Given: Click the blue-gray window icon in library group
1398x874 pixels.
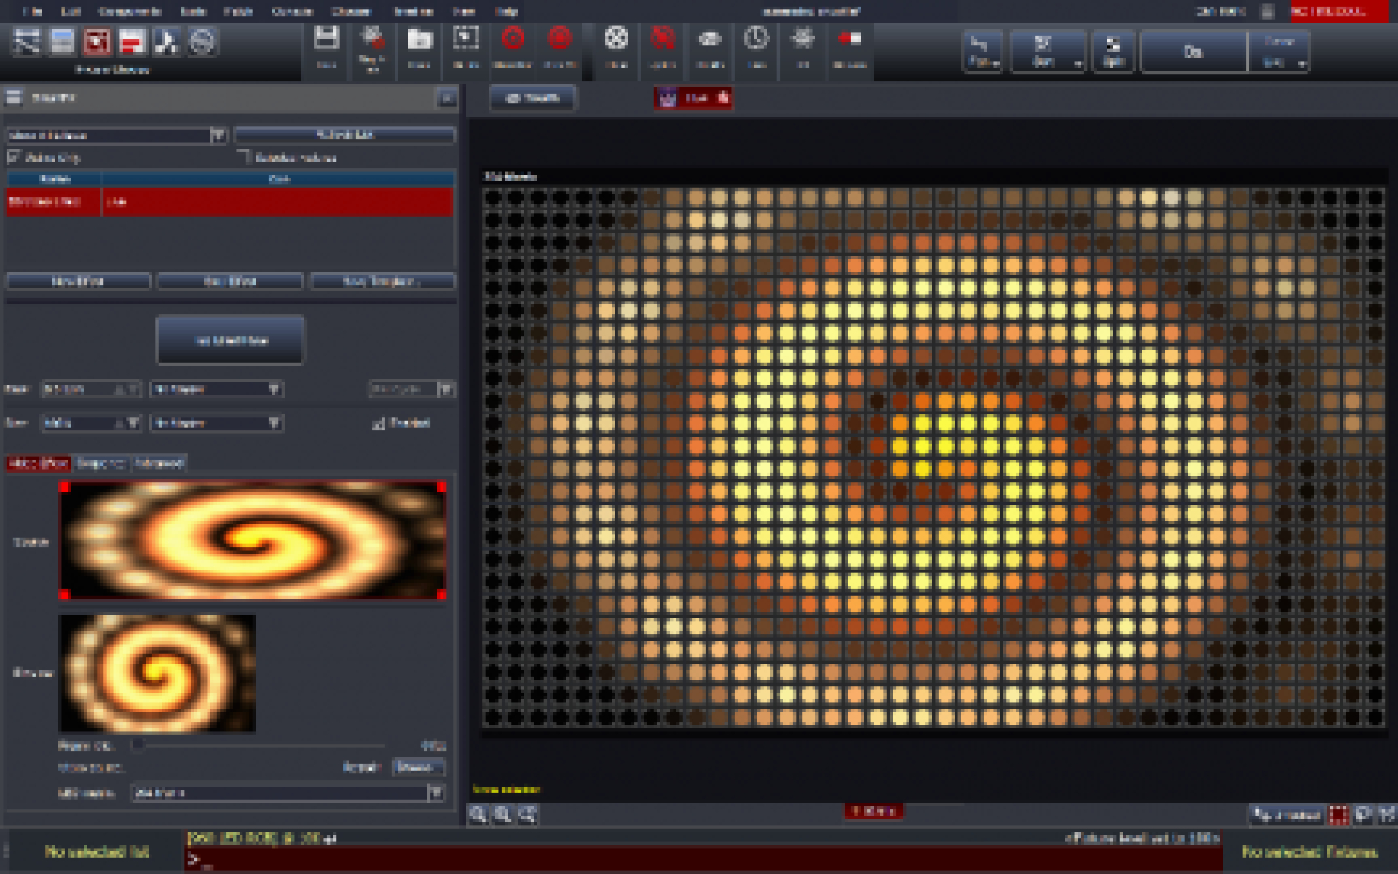Looking at the screenshot, I should point(62,42).
